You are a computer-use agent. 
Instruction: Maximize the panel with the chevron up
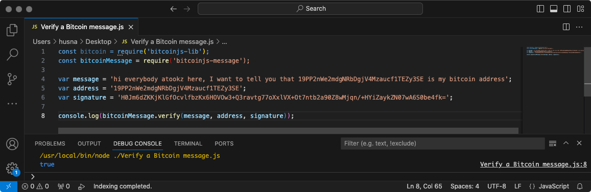pos(566,143)
